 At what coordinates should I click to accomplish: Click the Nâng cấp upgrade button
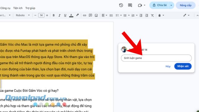186,5
